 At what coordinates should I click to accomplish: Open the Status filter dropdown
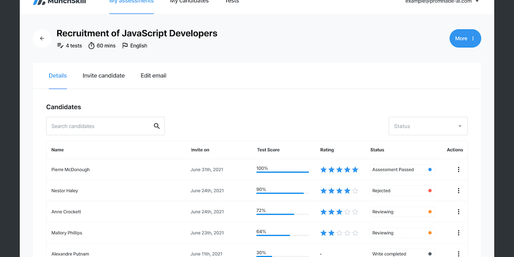click(x=428, y=126)
